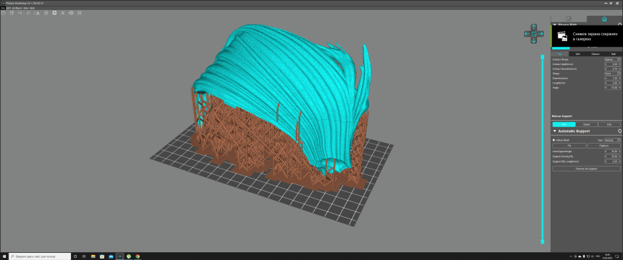
Task: Click the Save toolbar icon
Action: 12,13
